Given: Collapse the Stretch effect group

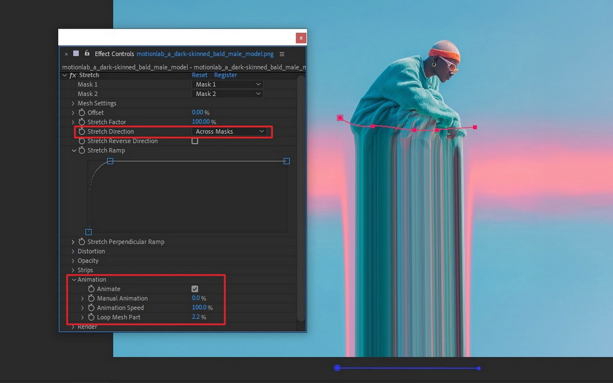Looking at the screenshot, I should click(65, 75).
